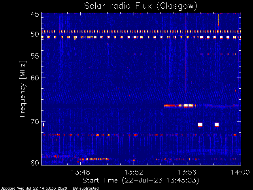Click the leftmost white block near 71 MHz
253x190 pixels.
(43, 125)
